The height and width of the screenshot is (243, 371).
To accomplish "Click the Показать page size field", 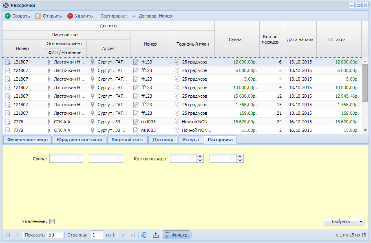I will coord(55,235).
